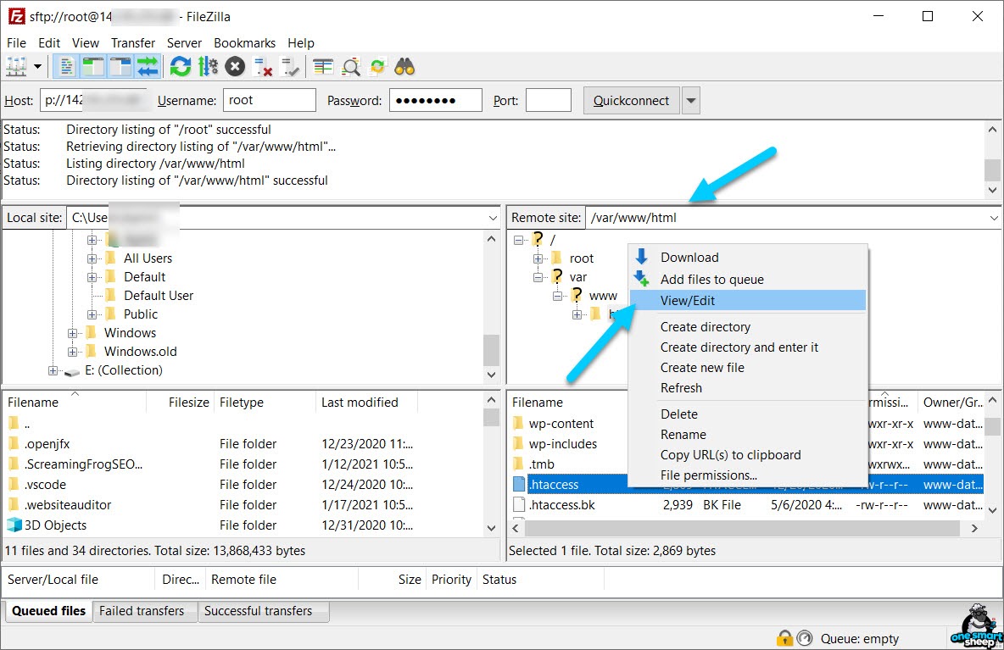The image size is (1004, 650).
Task: Disconnect from the visible server icon
Action: coord(263,67)
